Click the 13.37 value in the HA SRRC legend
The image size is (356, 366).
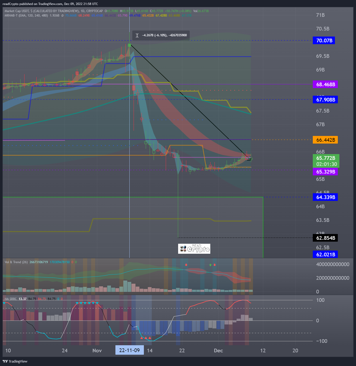(22, 299)
